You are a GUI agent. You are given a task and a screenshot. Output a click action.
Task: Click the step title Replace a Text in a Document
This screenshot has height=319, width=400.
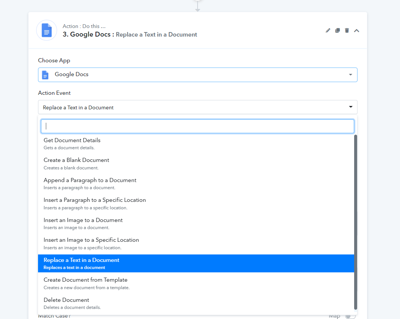point(156,34)
